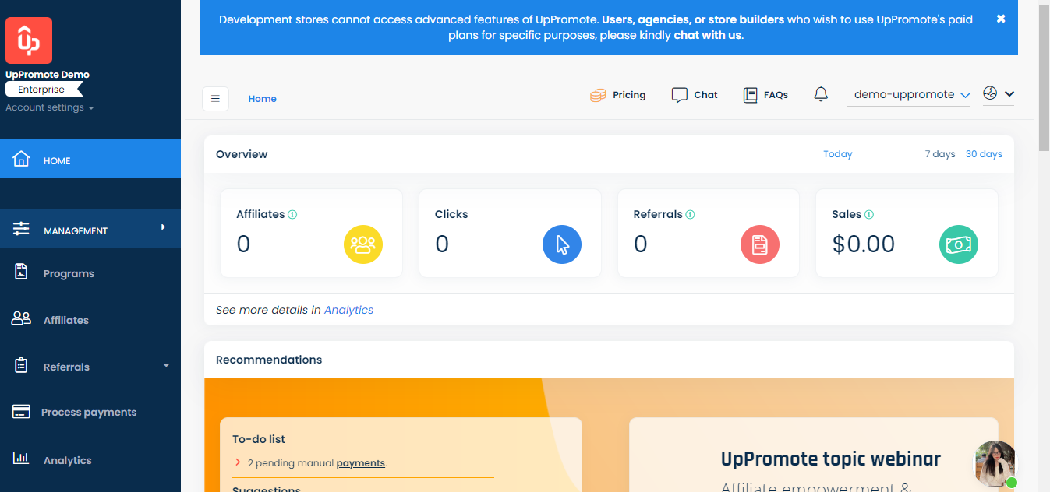This screenshot has height=492, width=1050.
Task: Click the To-do list heading
Action: [259, 439]
